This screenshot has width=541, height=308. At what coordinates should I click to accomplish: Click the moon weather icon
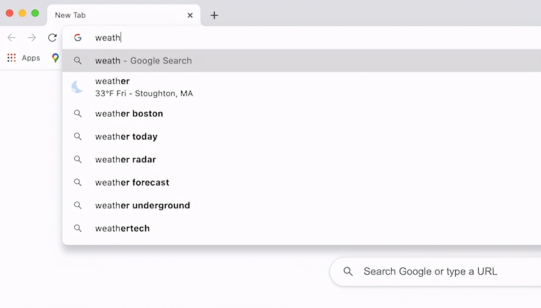pos(78,87)
